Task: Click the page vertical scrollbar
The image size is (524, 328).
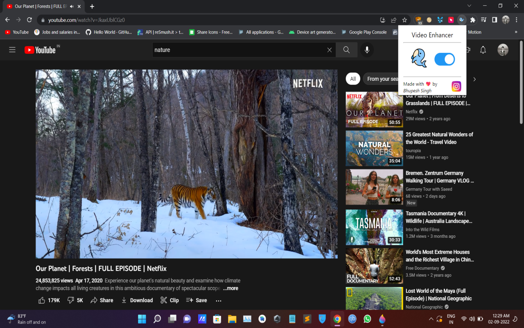Action: (521, 82)
